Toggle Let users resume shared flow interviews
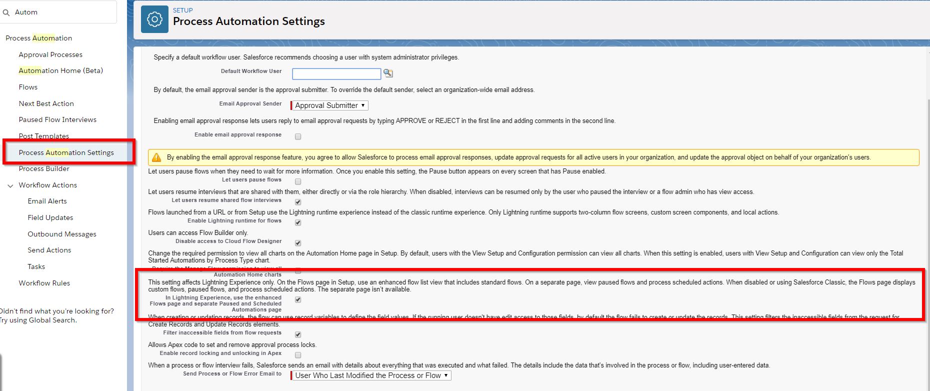930x391 pixels. (x=298, y=202)
